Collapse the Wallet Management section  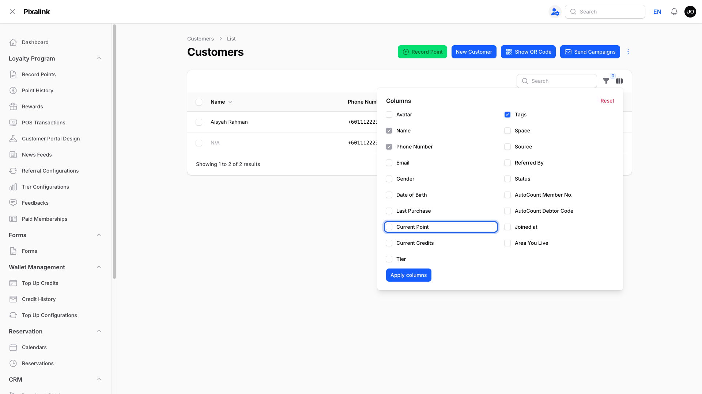pyautogui.click(x=99, y=267)
